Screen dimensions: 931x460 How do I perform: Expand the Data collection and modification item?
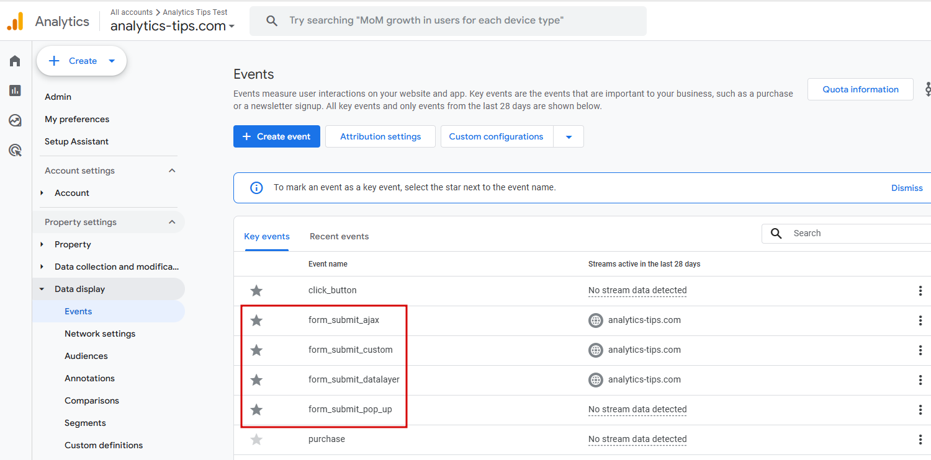42,267
